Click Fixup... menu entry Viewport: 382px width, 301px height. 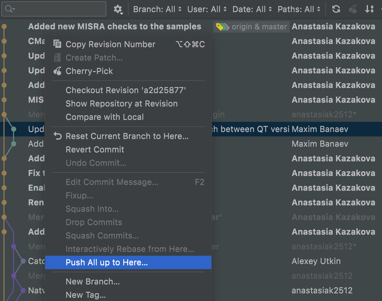[128, 195]
